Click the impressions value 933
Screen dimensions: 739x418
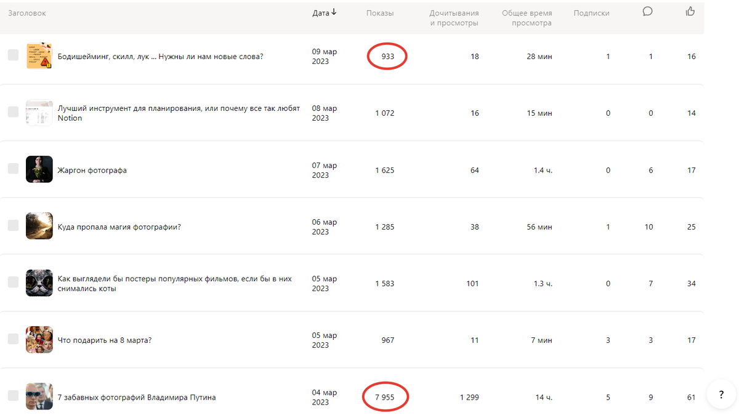tap(387, 57)
